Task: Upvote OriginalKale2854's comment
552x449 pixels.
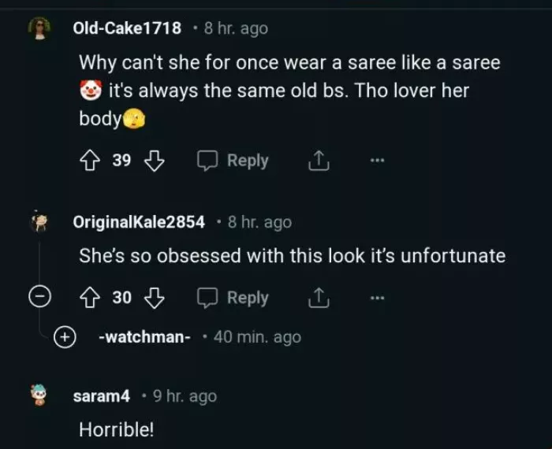Action: tap(88, 298)
